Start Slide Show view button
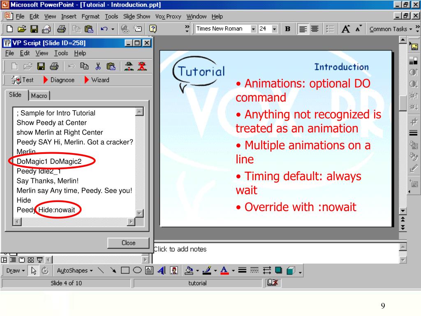421x316 pixels. [40, 260]
